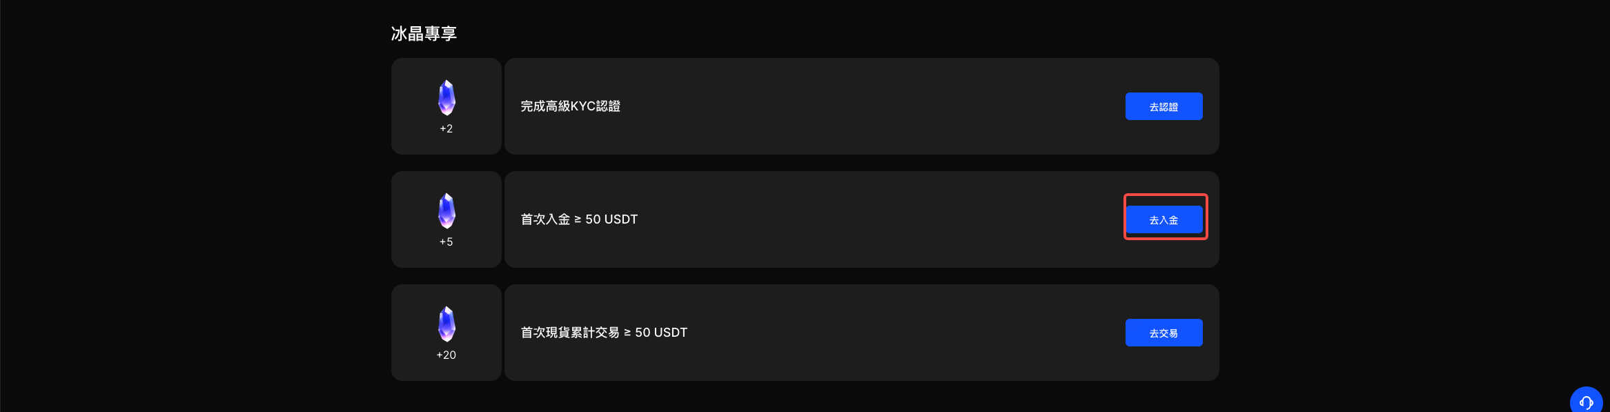
Task: Click the crystal icon above +2
Action: tap(446, 97)
